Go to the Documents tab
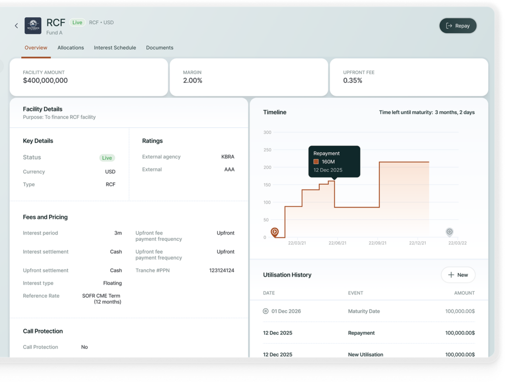The height and width of the screenshot is (385, 507). 159,48
